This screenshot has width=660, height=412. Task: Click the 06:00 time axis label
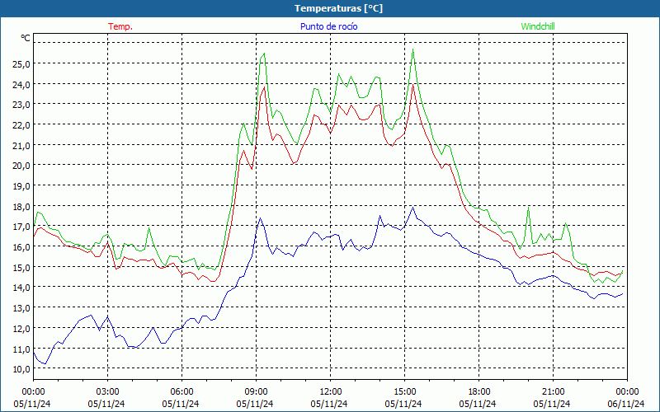coord(181,392)
